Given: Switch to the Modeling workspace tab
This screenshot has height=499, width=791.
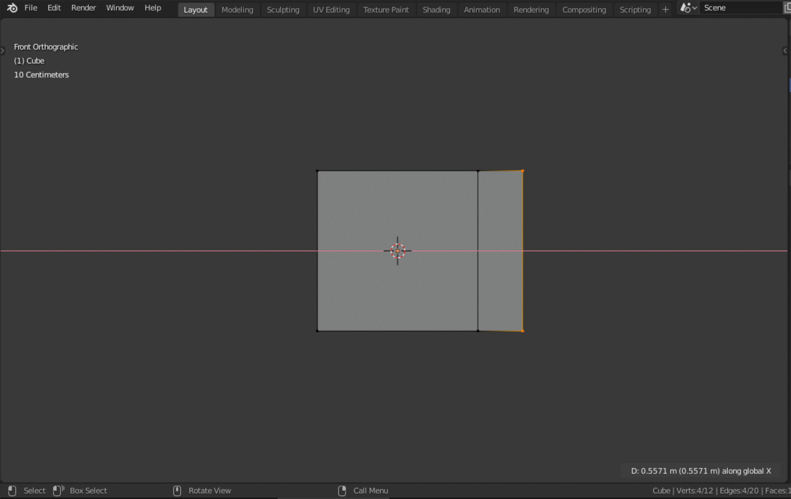Looking at the screenshot, I should pos(237,10).
